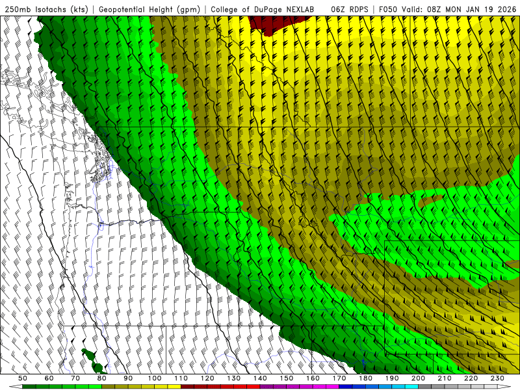Click the 140 label on the color scale
The image size is (520, 390).
pos(260,378)
